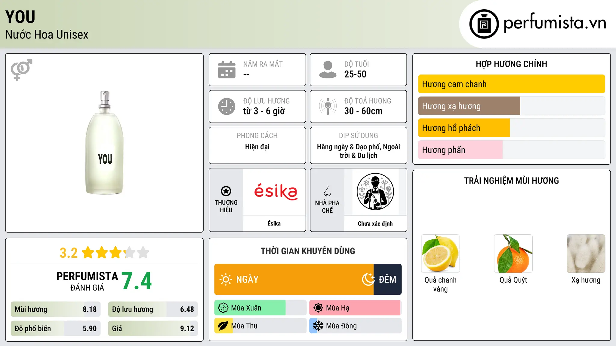Screen dimensions: 616x346
Task: Click the Trải nghiệm mùi hương heading
Action: 511,181
